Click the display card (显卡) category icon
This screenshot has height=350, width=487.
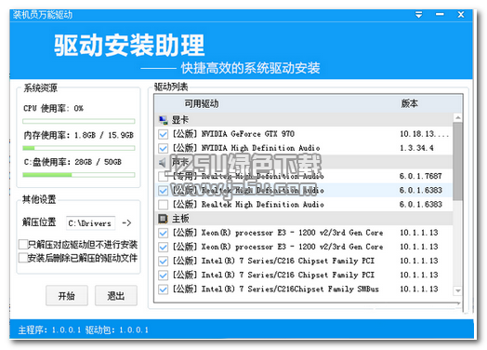(x=163, y=120)
